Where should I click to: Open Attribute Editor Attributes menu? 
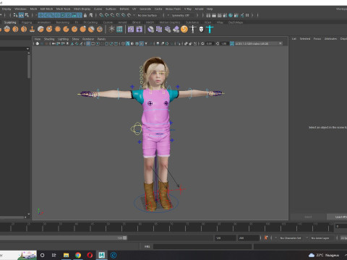coord(330,39)
